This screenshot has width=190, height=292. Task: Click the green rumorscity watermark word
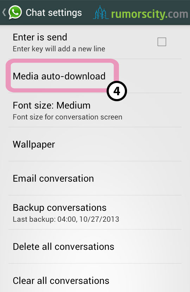click(138, 14)
